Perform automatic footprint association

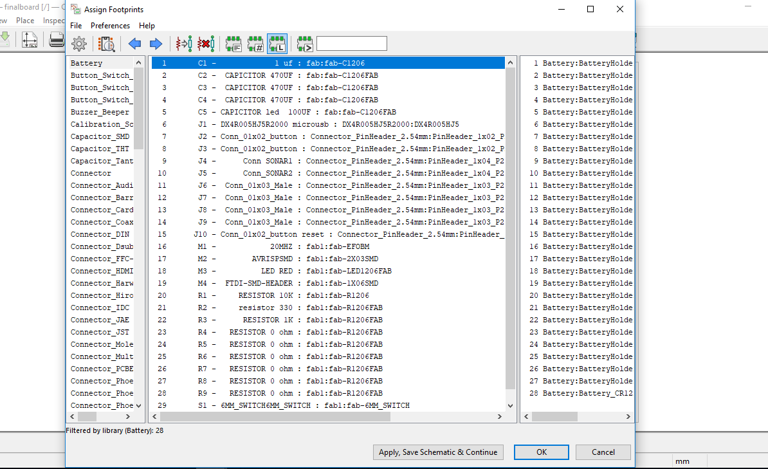(x=184, y=44)
